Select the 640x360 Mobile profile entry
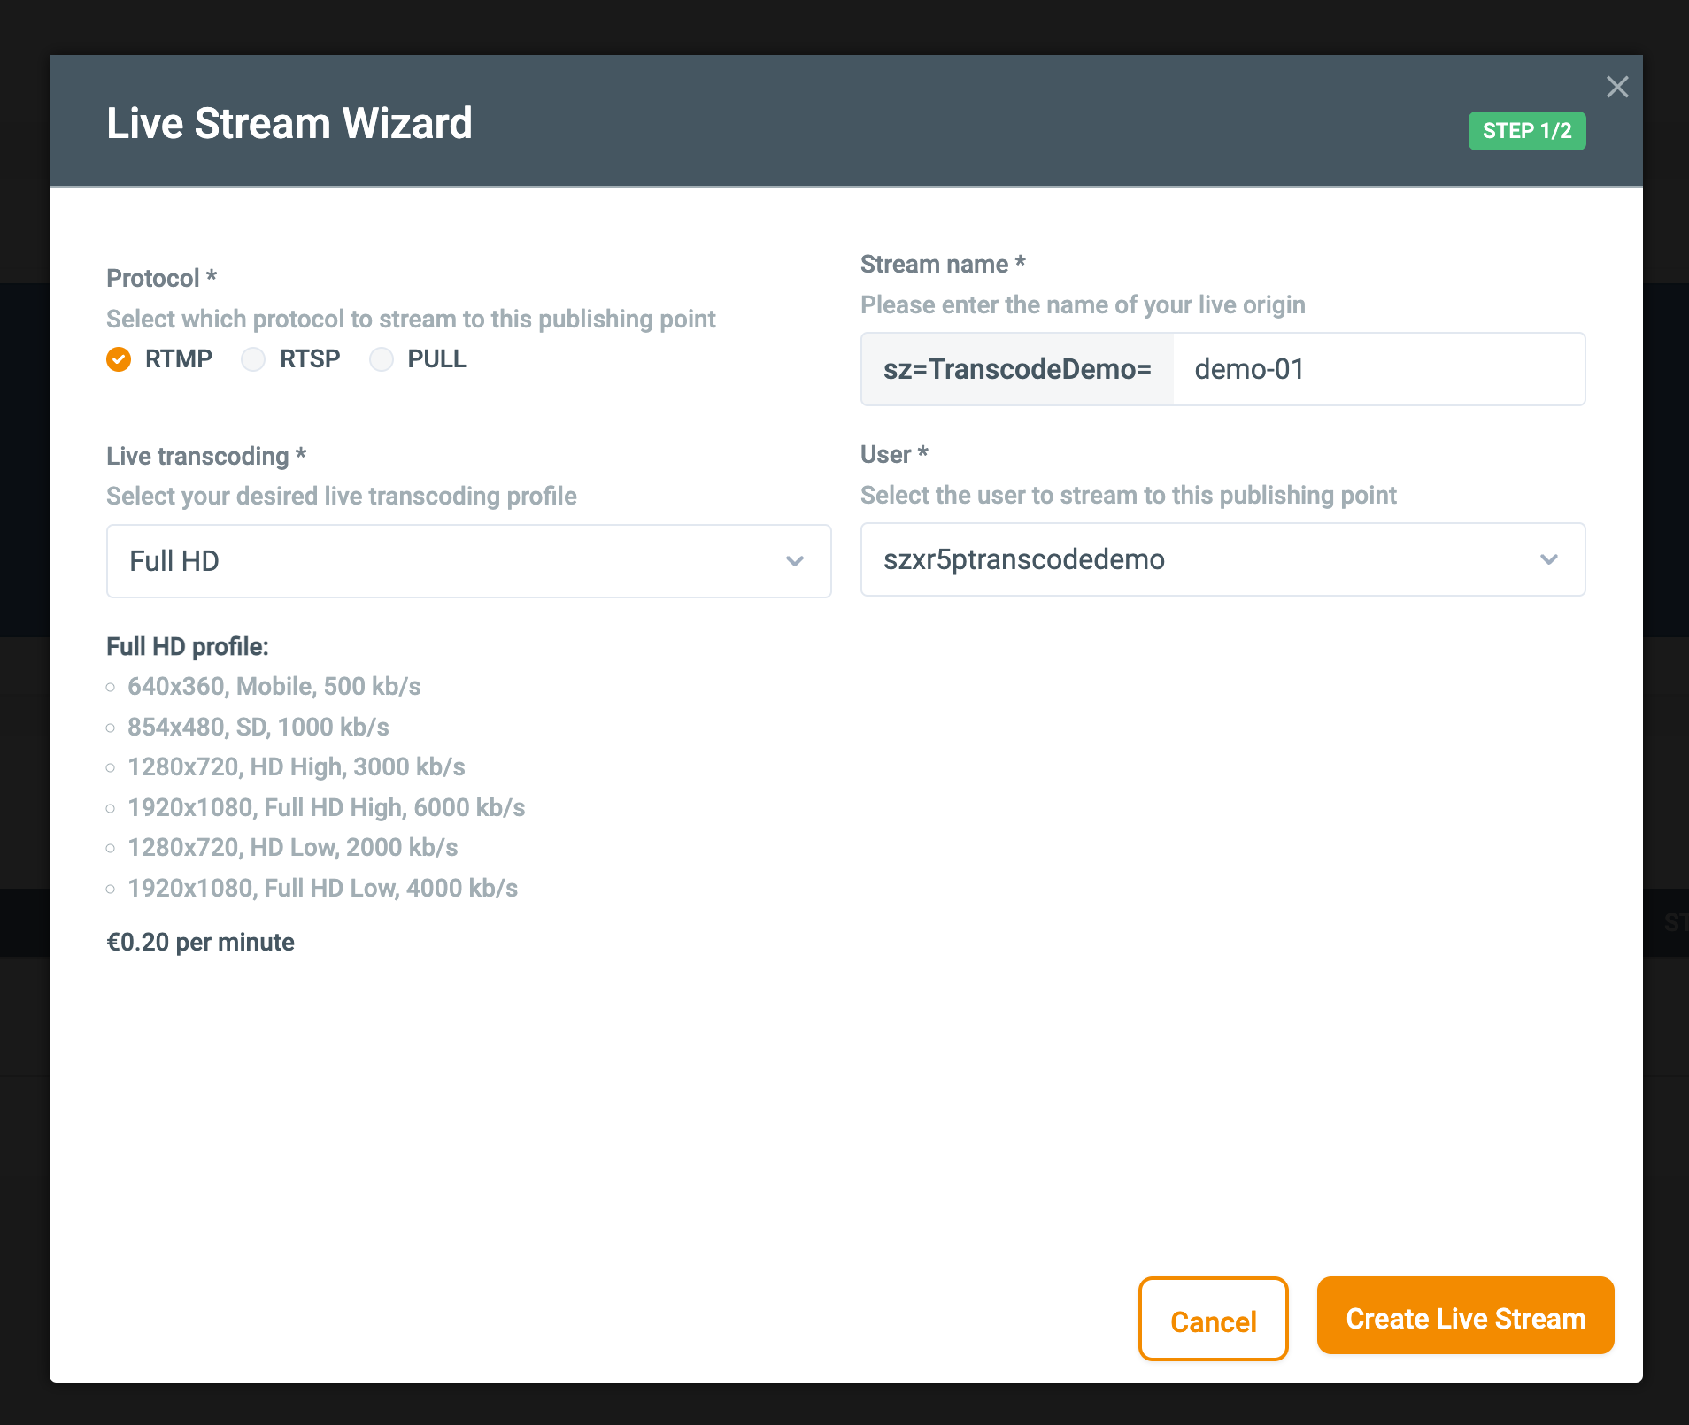 (x=274, y=686)
